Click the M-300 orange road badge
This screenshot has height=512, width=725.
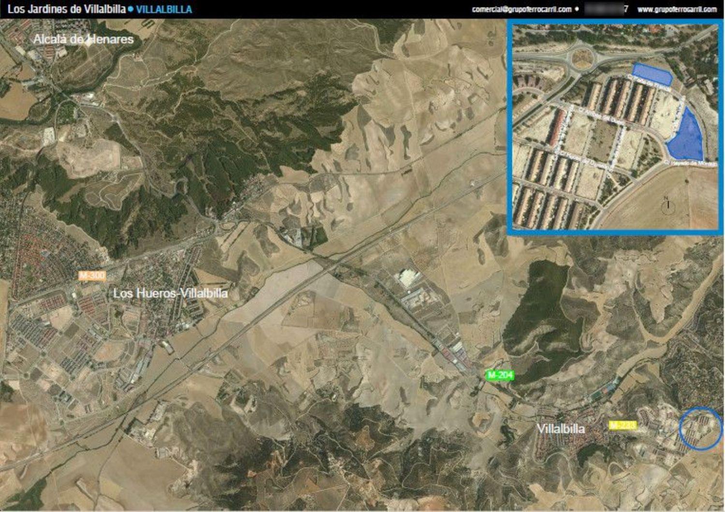tap(92, 276)
